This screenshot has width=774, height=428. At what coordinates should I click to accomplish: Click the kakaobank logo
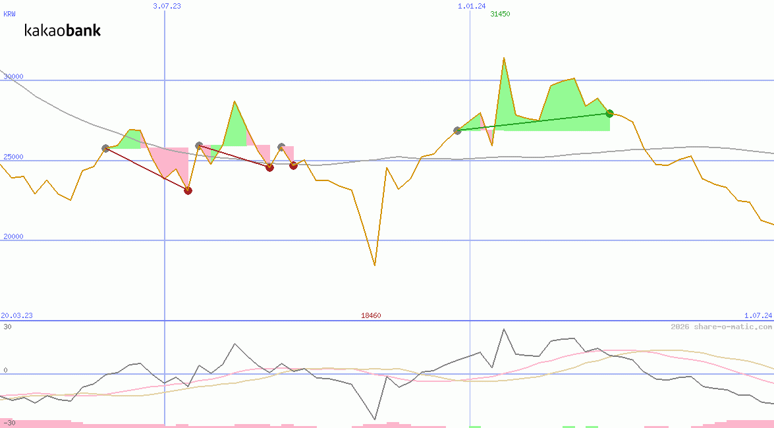pos(63,30)
